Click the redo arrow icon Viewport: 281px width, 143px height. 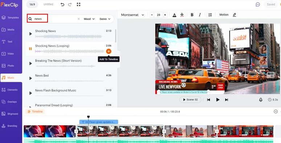click(70, 4)
